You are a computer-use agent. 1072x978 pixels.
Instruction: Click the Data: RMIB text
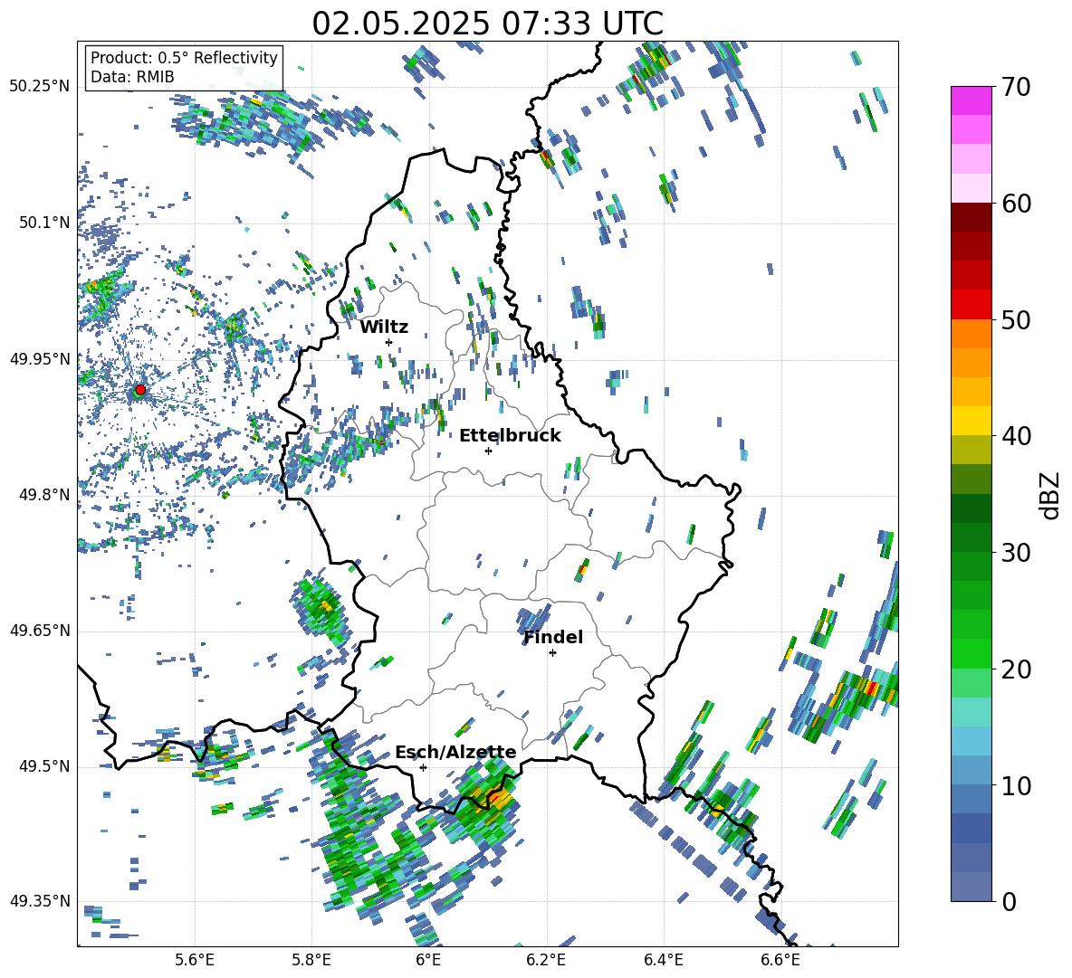click(x=132, y=77)
